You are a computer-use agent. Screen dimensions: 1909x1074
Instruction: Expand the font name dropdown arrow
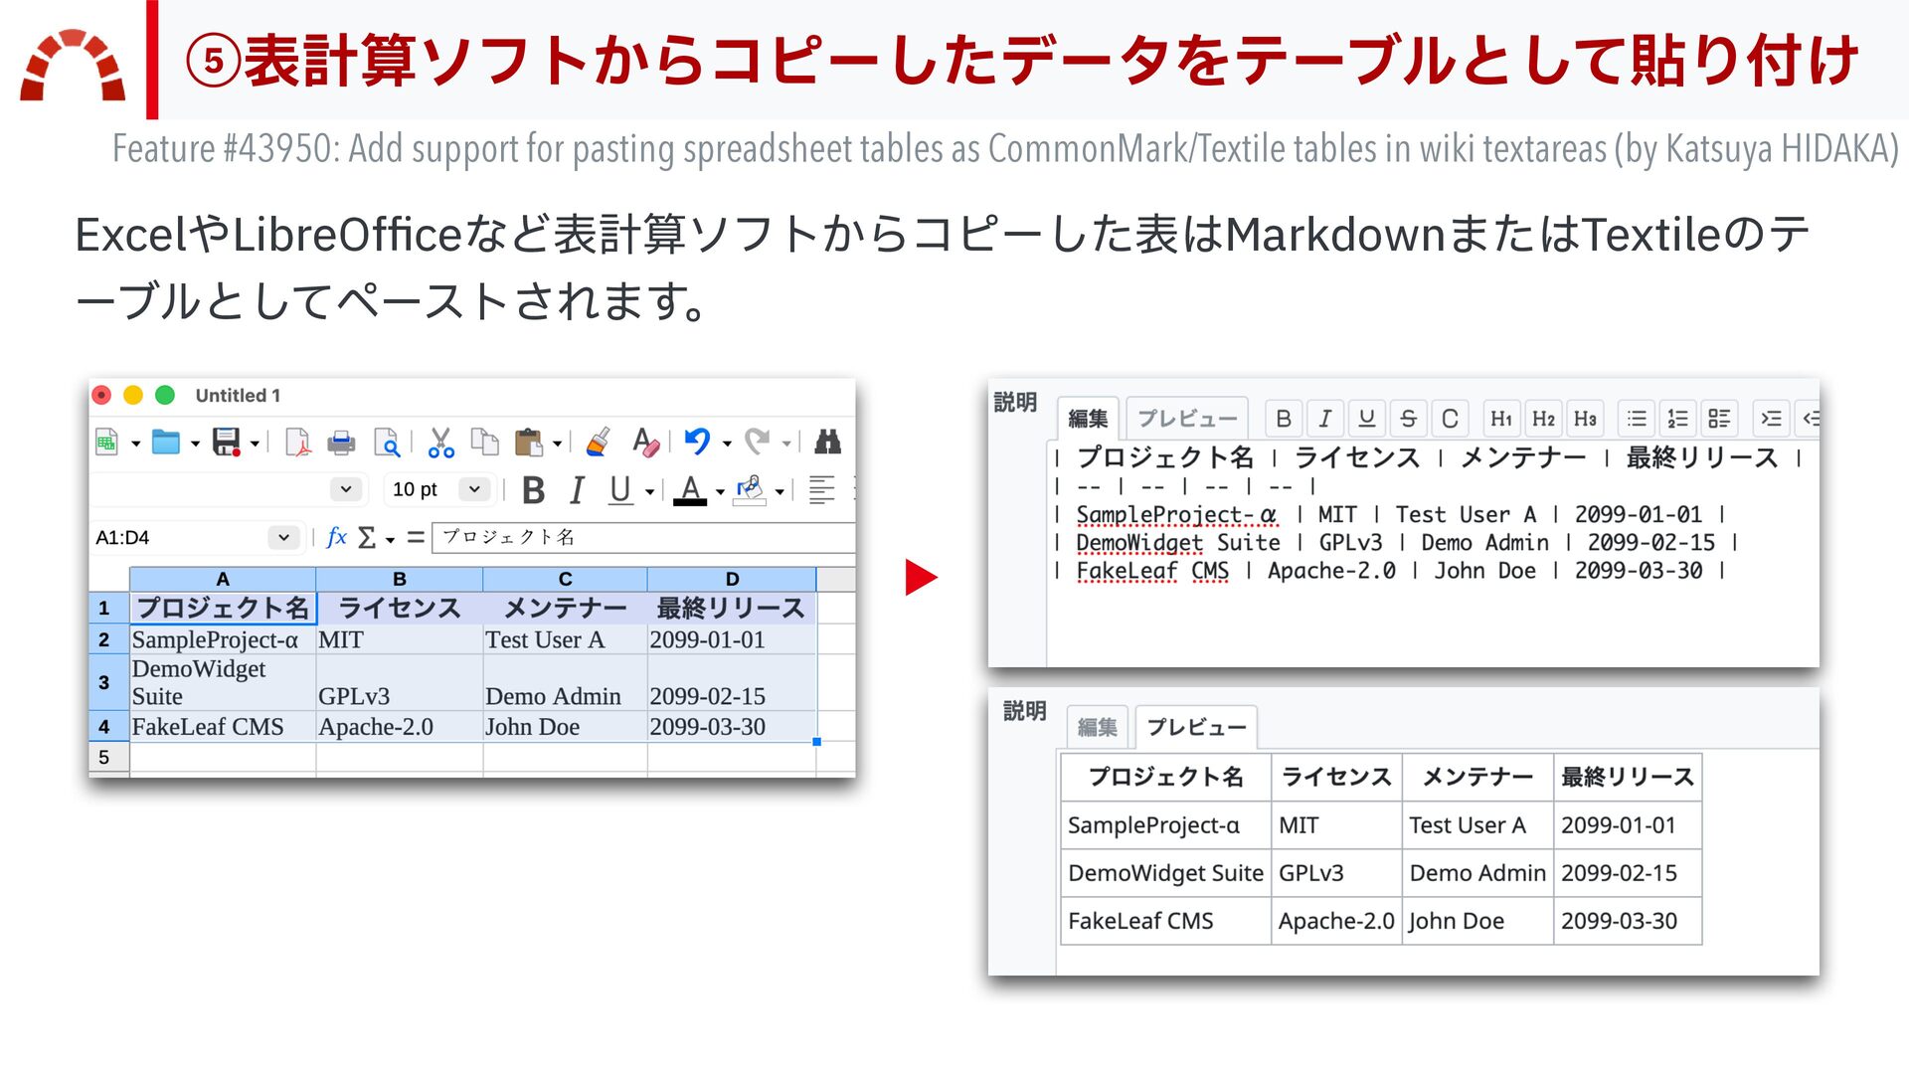345,489
